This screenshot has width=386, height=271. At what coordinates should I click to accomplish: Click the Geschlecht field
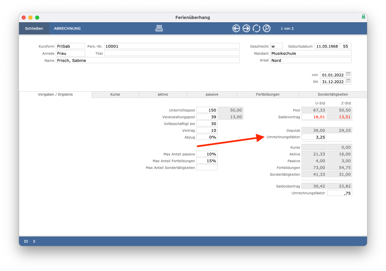(x=276, y=46)
